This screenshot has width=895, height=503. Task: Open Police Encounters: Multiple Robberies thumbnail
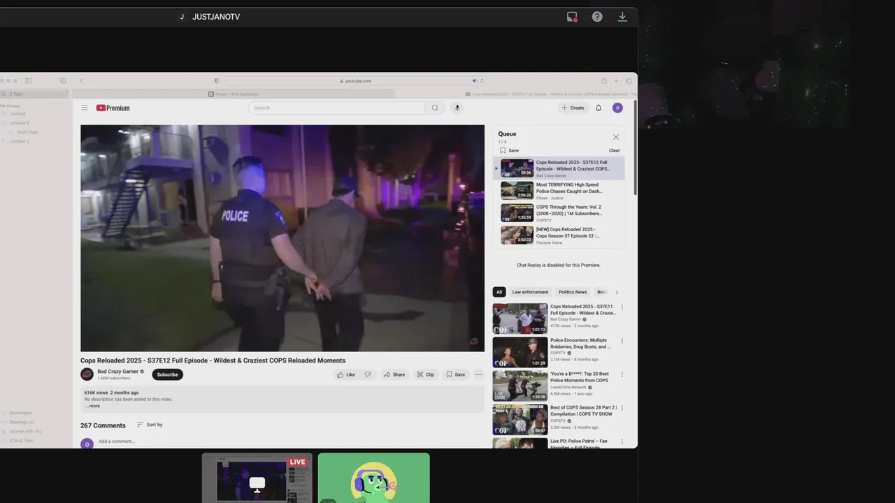pyautogui.click(x=520, y=352)
